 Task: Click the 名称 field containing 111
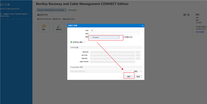coord(115,30)
